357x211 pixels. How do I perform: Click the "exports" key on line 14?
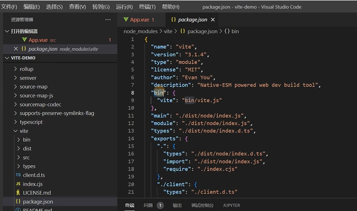click(165, 138)
